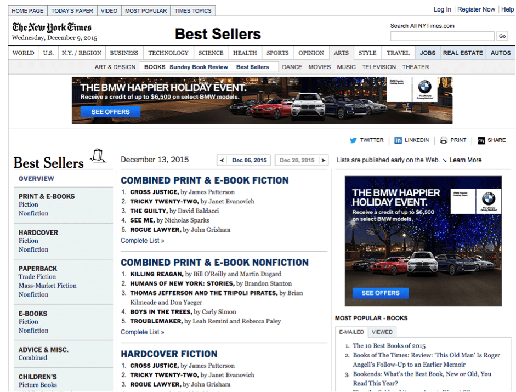Open Fiction under E-Books
Image resolution: width=516 pixels, height=392 pixels.
[29, 322]
